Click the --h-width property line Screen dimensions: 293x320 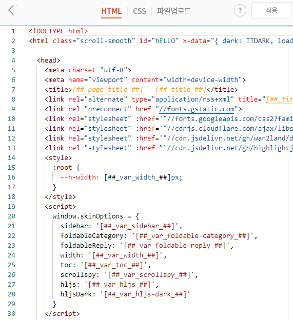pyautogui.click(x=121, y=177)
